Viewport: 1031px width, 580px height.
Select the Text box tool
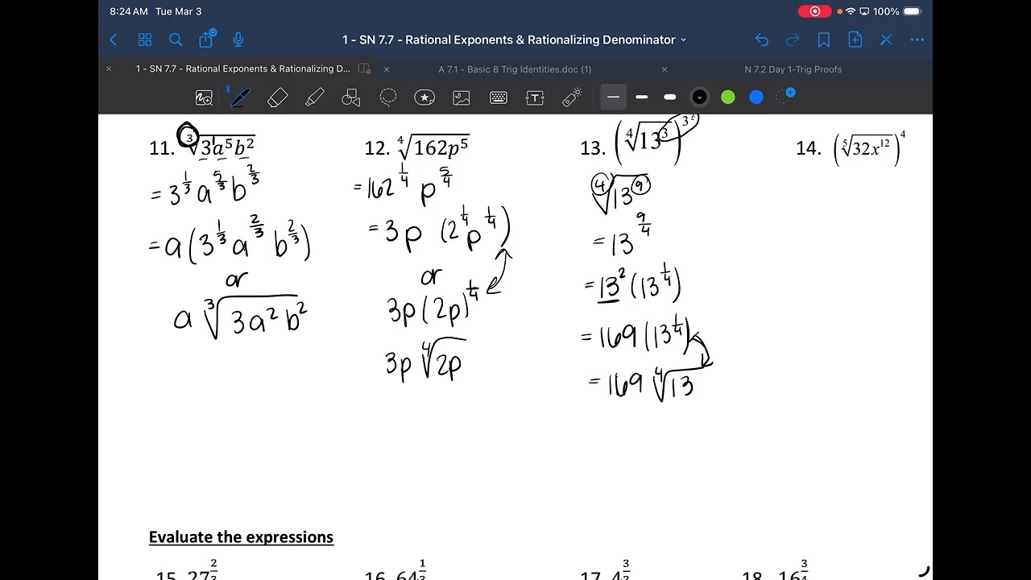pyautogui.click(x=535, y=97)
